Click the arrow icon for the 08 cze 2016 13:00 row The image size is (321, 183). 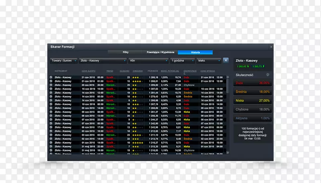51,116
